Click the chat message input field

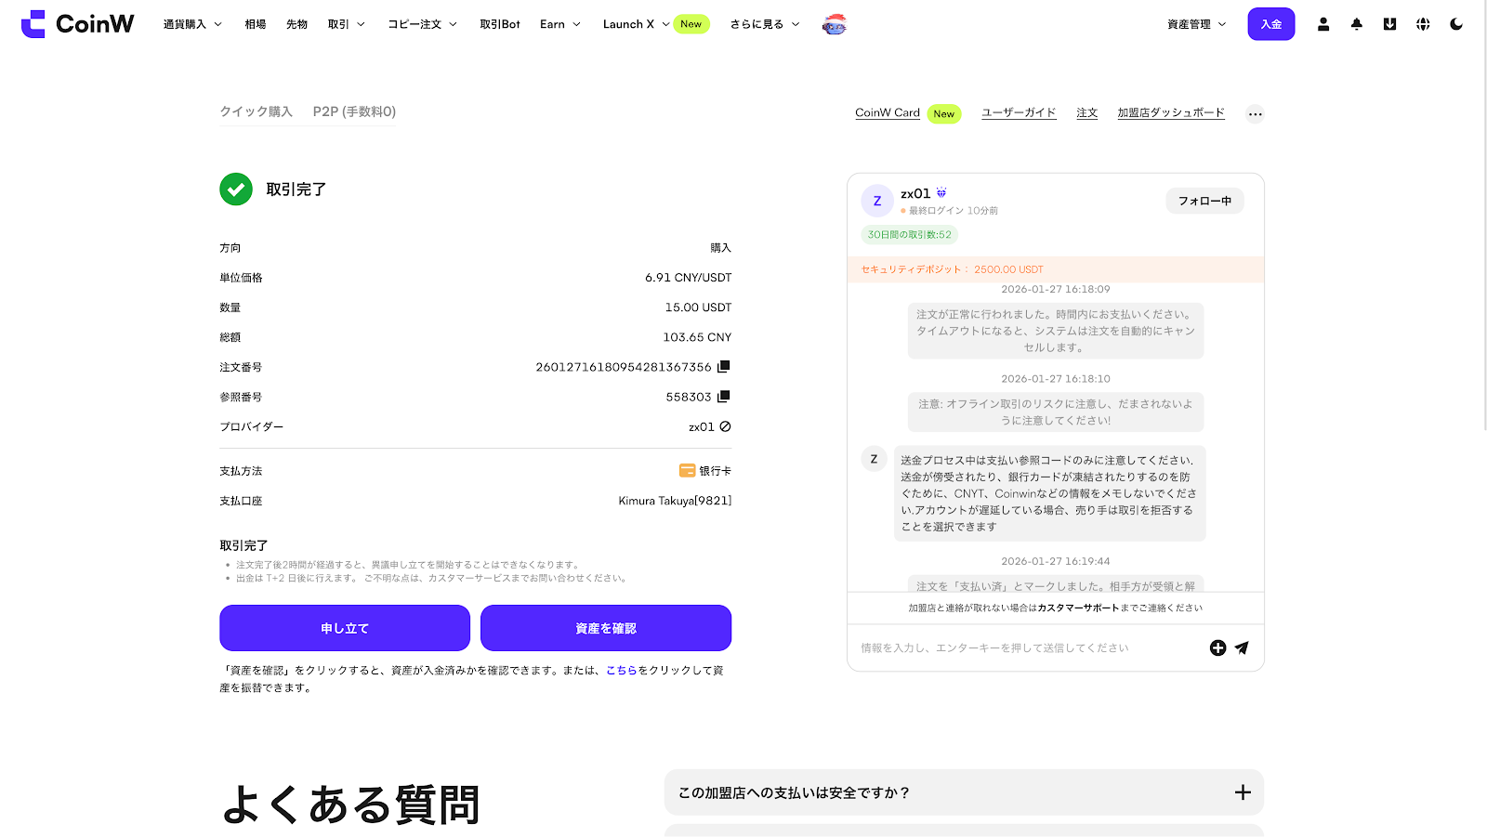click(1022, 647)
